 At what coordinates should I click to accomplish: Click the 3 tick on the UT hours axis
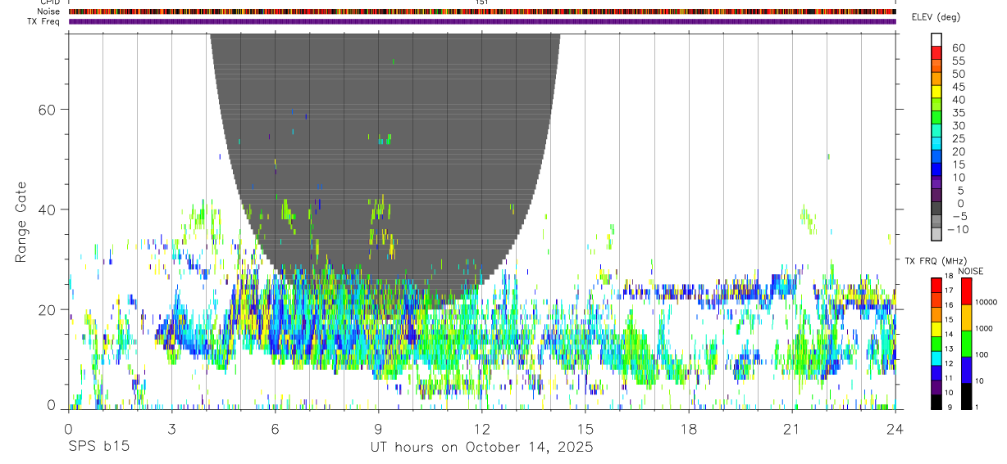pyautogui.click(x=171, y=428)
